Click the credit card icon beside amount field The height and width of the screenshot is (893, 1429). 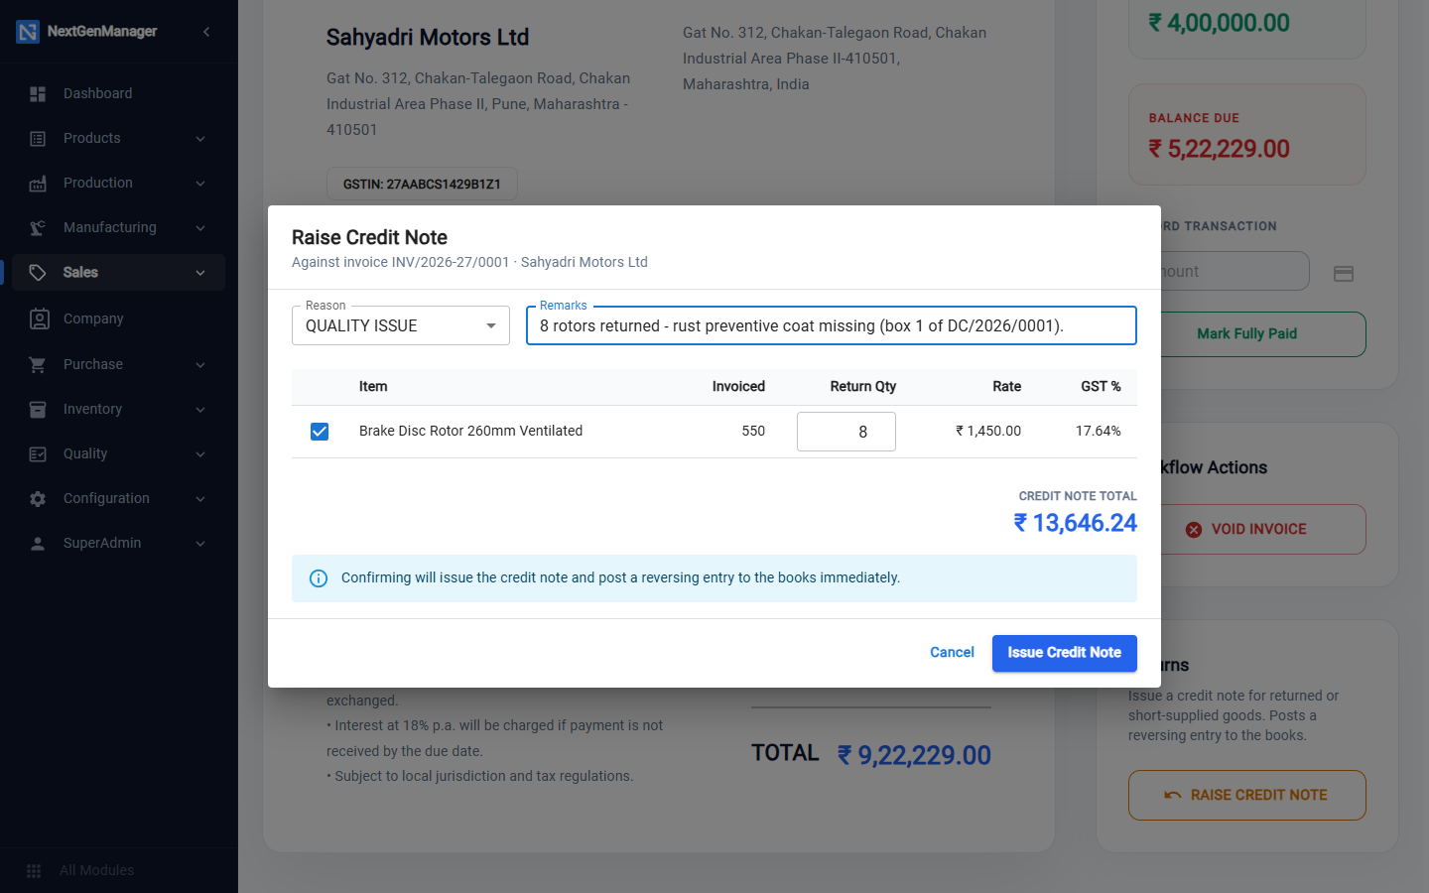(1344, 273)
